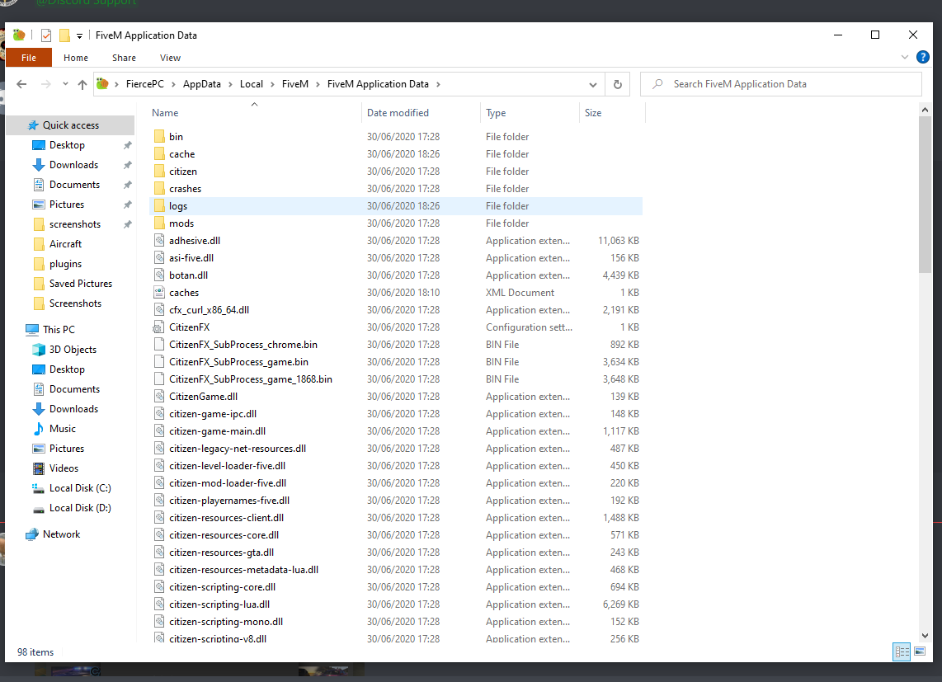Go forward with the Forward arrow

(x=45, y=84)
